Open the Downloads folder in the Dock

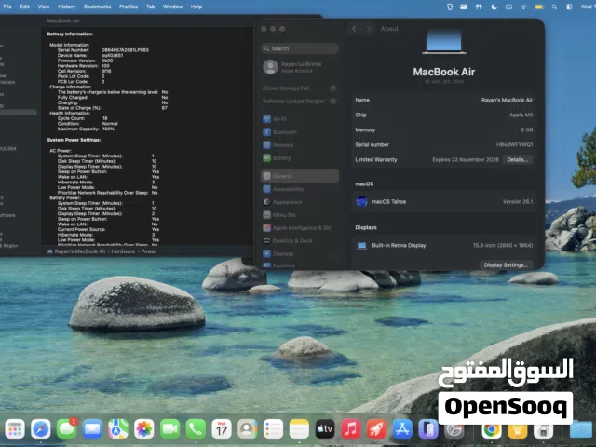(581, 430)
